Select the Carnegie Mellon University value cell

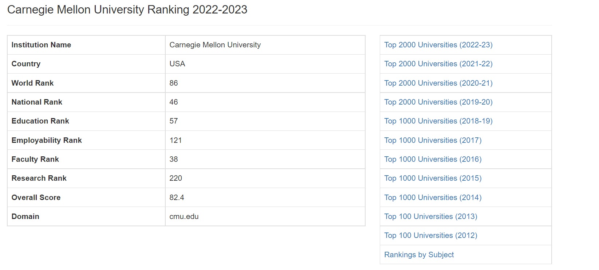click(x=265, y=45)
